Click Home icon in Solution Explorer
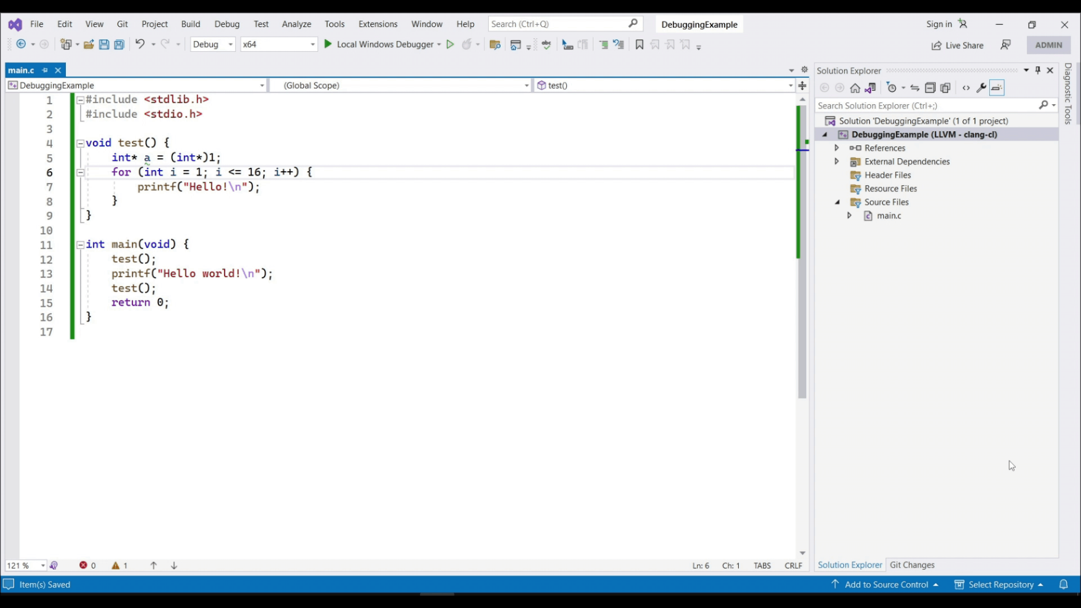Viewport: 1081px width, 608px height. pos(855,88)
